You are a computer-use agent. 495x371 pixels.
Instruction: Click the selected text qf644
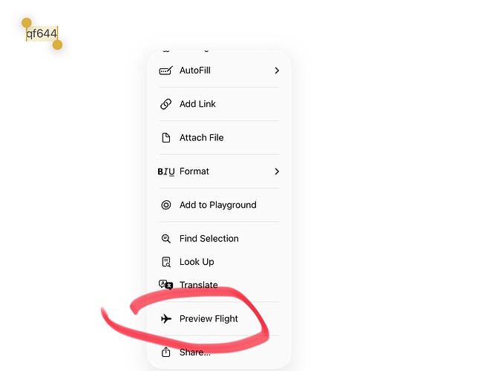[x=42, y=34]
